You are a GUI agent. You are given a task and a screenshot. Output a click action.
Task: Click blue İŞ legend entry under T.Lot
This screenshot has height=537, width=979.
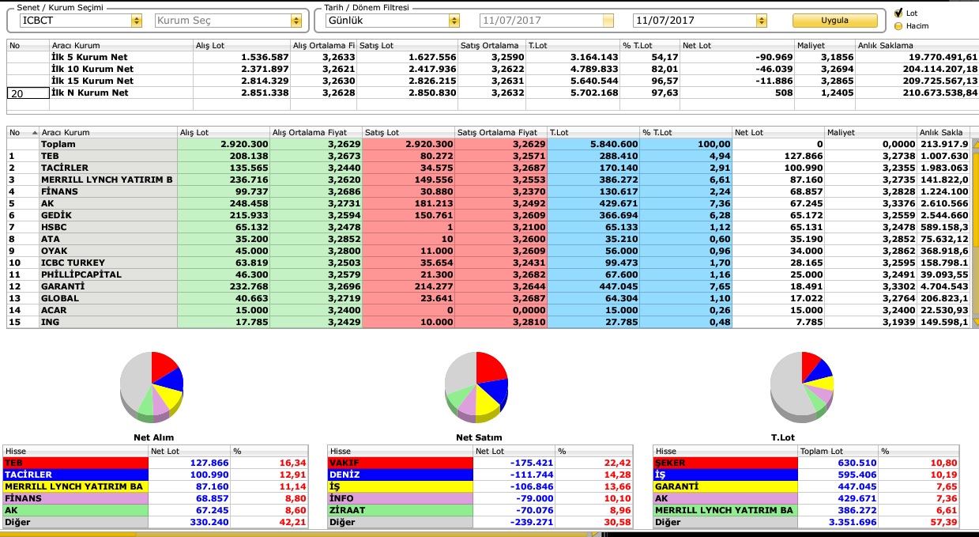725,475
